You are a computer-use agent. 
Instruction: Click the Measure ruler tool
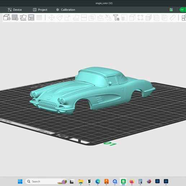coord(173,18)
